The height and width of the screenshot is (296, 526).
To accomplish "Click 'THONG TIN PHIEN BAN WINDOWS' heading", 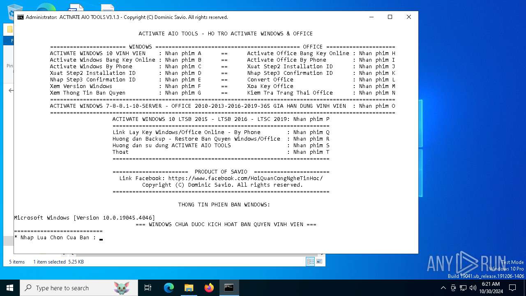I will point(224,205).
